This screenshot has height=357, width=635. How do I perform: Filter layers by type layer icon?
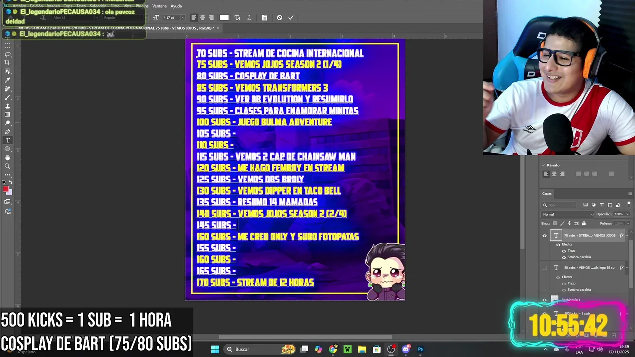(602, 205)
